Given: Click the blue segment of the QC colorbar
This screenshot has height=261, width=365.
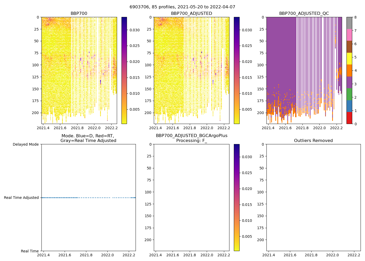Looking at the screenshot, I should pyautogui.click(x=349, y=106).
